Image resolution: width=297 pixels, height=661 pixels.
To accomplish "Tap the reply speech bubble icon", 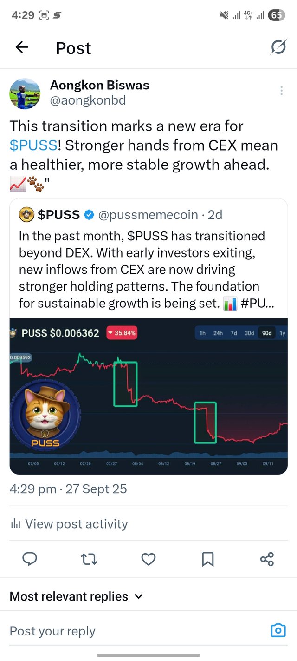I will click(30, 559).
